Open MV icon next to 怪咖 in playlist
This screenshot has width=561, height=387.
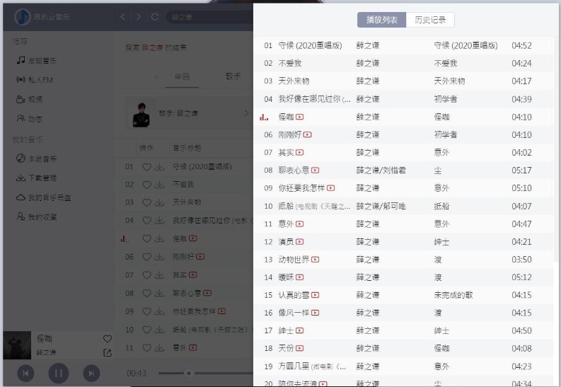pyautogui.click(x=300, y=117)
